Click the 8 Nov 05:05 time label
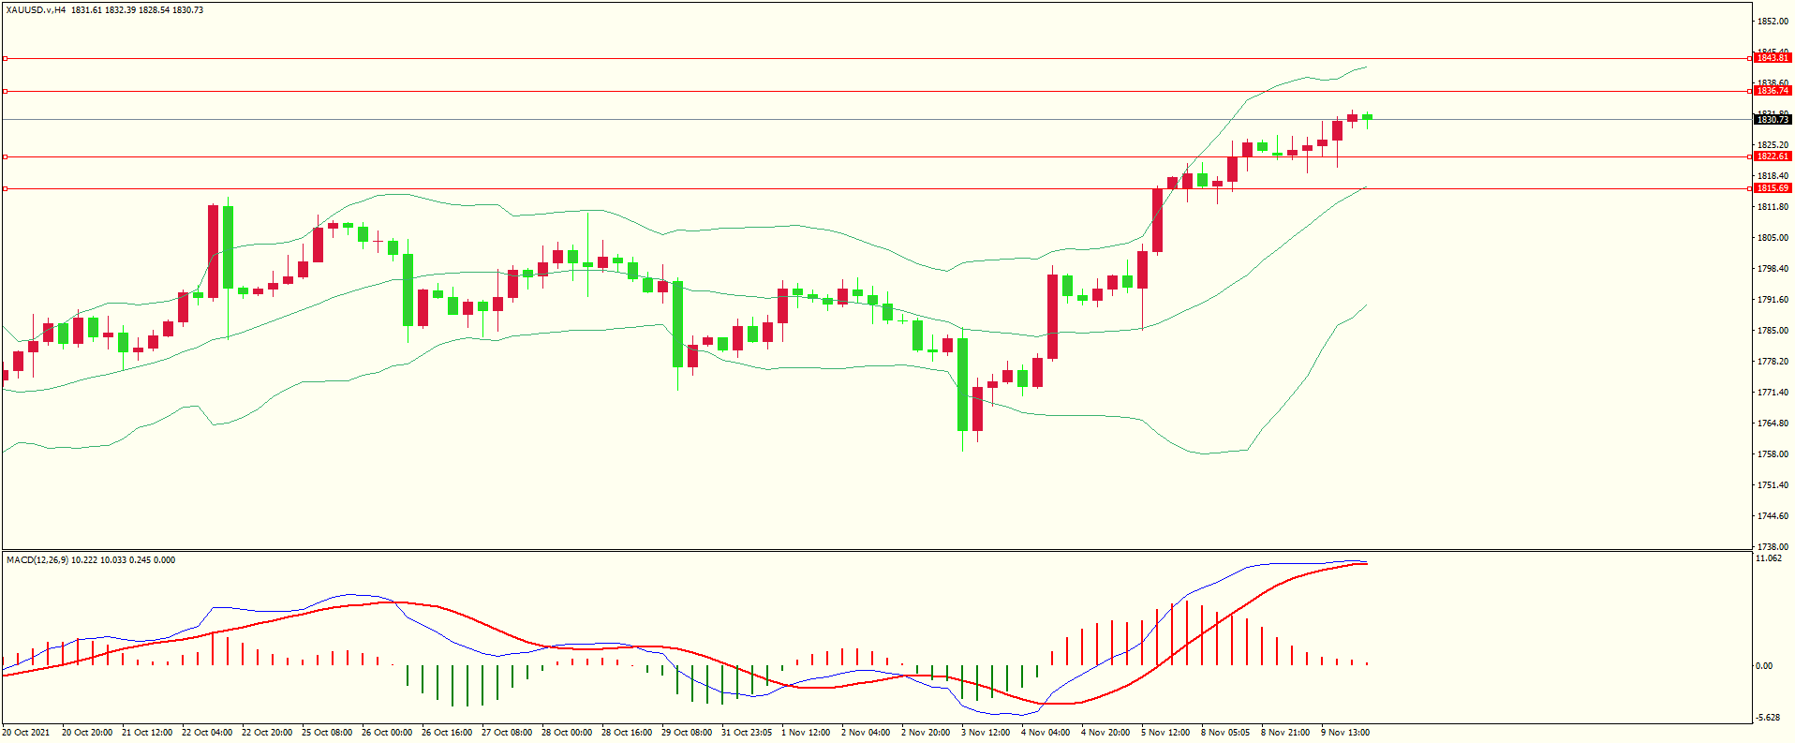1795x743 pixels. click(x=1225, y=733)
